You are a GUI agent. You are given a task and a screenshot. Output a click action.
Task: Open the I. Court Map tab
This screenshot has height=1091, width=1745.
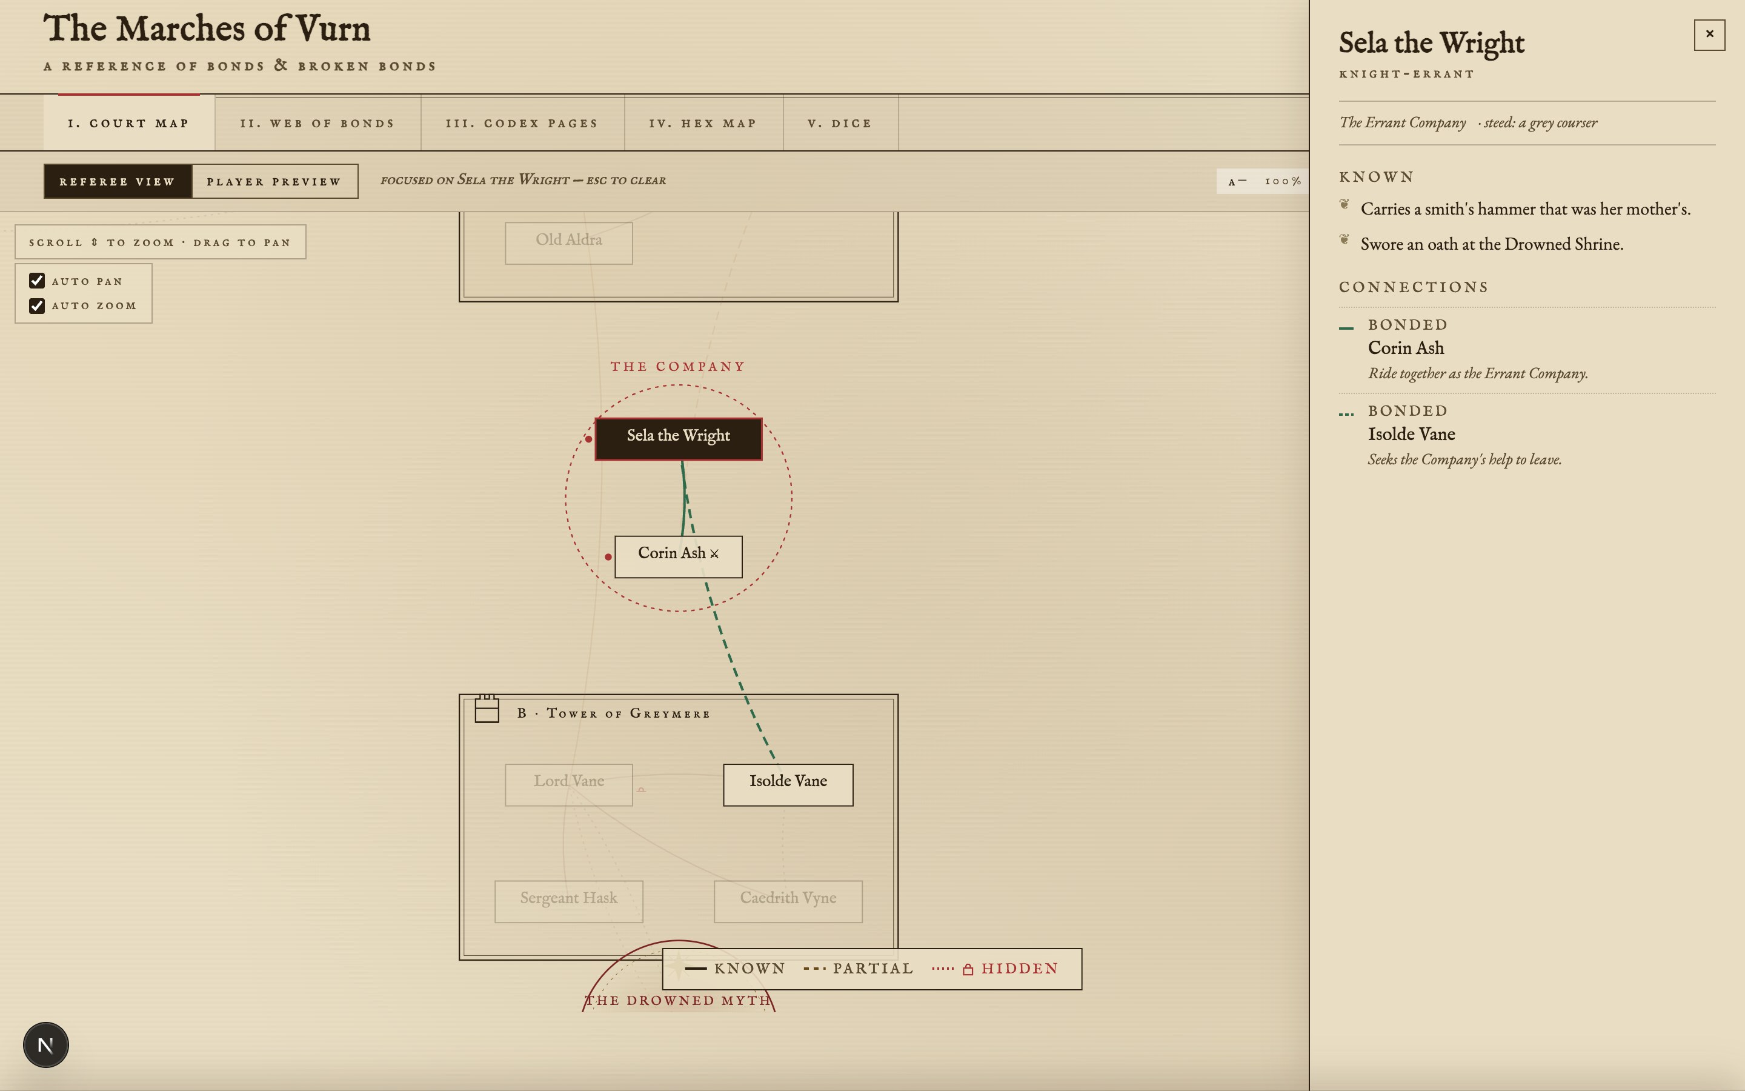128,122
